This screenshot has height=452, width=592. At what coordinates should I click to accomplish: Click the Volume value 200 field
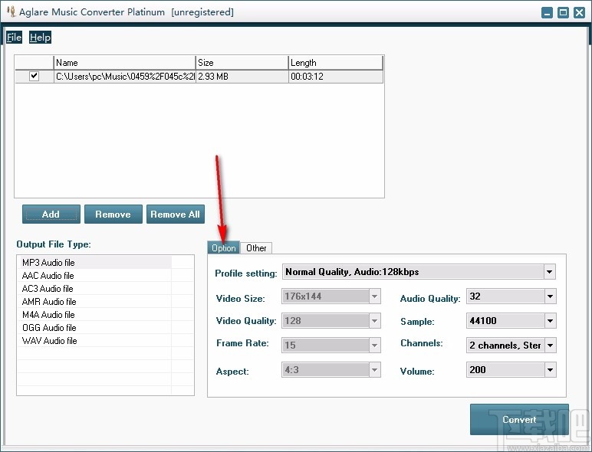click(x=505, y=370)
